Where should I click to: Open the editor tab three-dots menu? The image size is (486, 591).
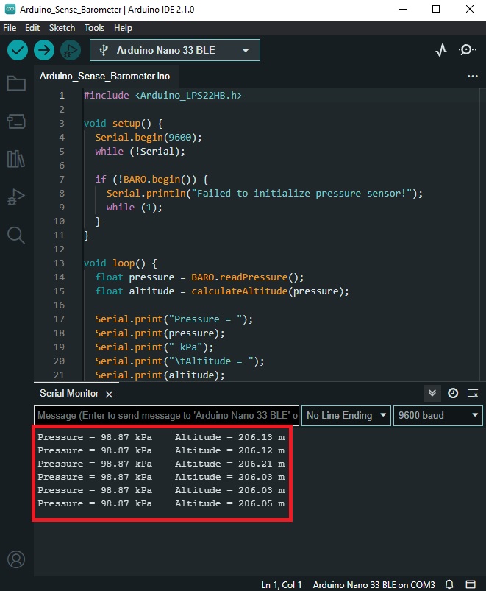click(x=473, y=76)
